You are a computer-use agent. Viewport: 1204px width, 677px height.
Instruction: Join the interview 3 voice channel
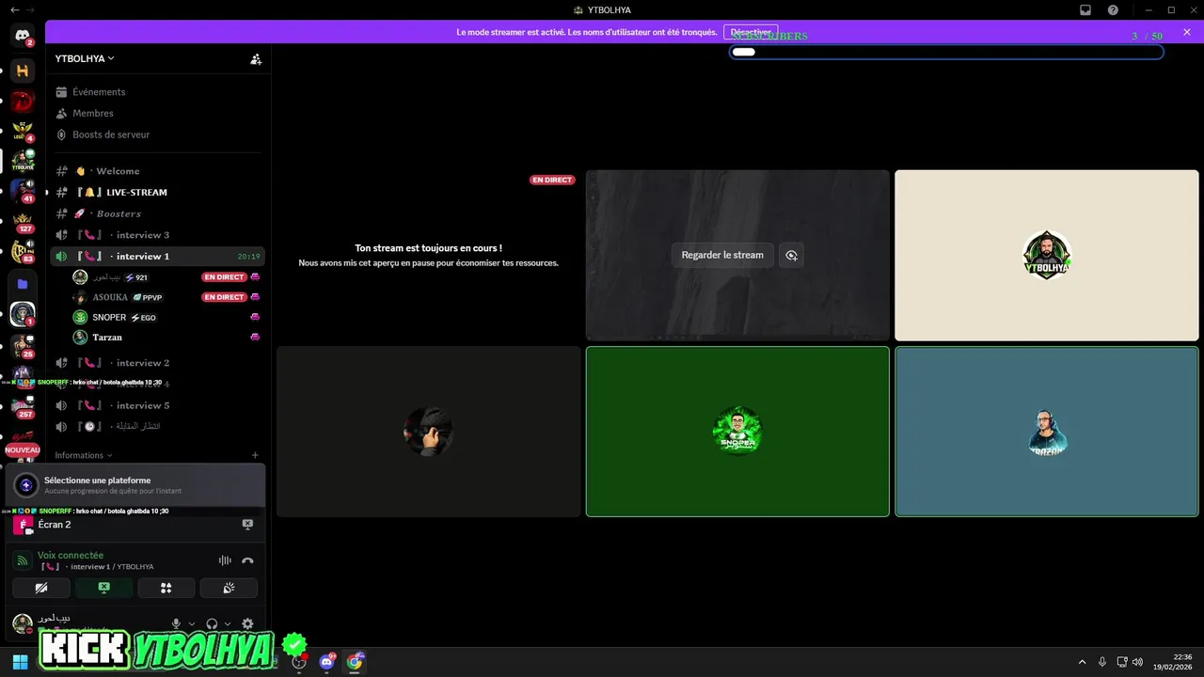click(x=156, y=235)
